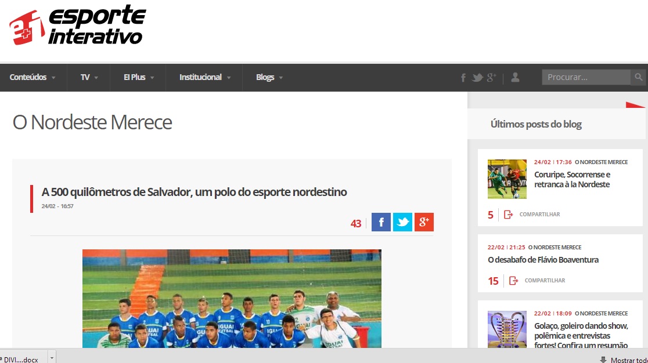Expand the Conteúdos dropdown menu

pos(33,78)
